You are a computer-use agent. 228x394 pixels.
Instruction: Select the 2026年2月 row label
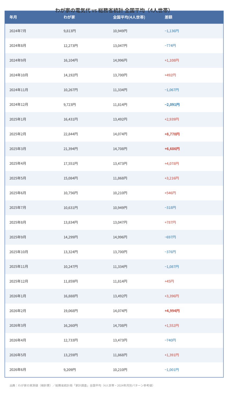(x=18, y=311)
